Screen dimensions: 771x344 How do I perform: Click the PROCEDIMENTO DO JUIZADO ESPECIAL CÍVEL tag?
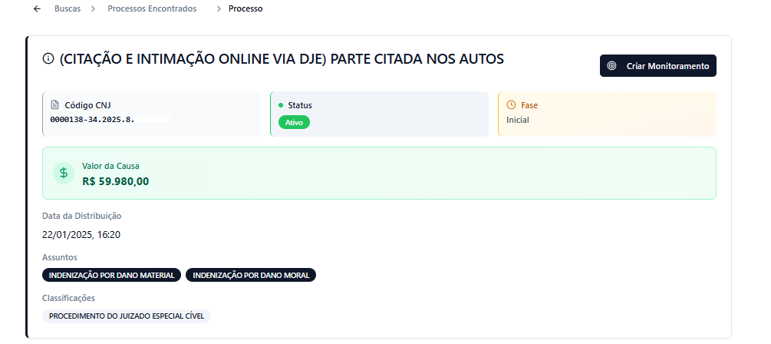click(x=127, y=316)
